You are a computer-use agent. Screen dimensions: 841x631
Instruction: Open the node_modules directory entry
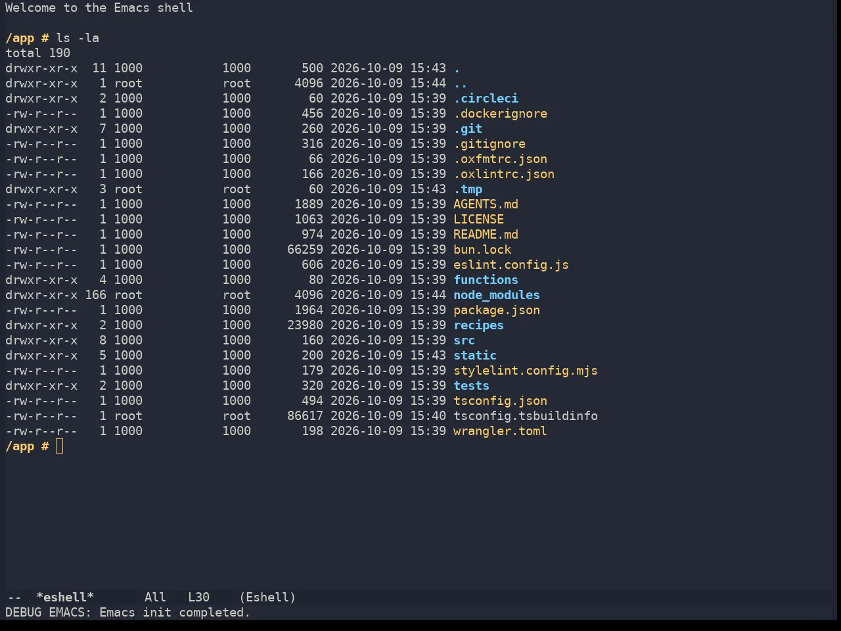tap(497, 295)
